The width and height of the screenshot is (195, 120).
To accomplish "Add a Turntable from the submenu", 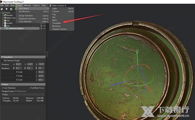I will tap(62, 23).
